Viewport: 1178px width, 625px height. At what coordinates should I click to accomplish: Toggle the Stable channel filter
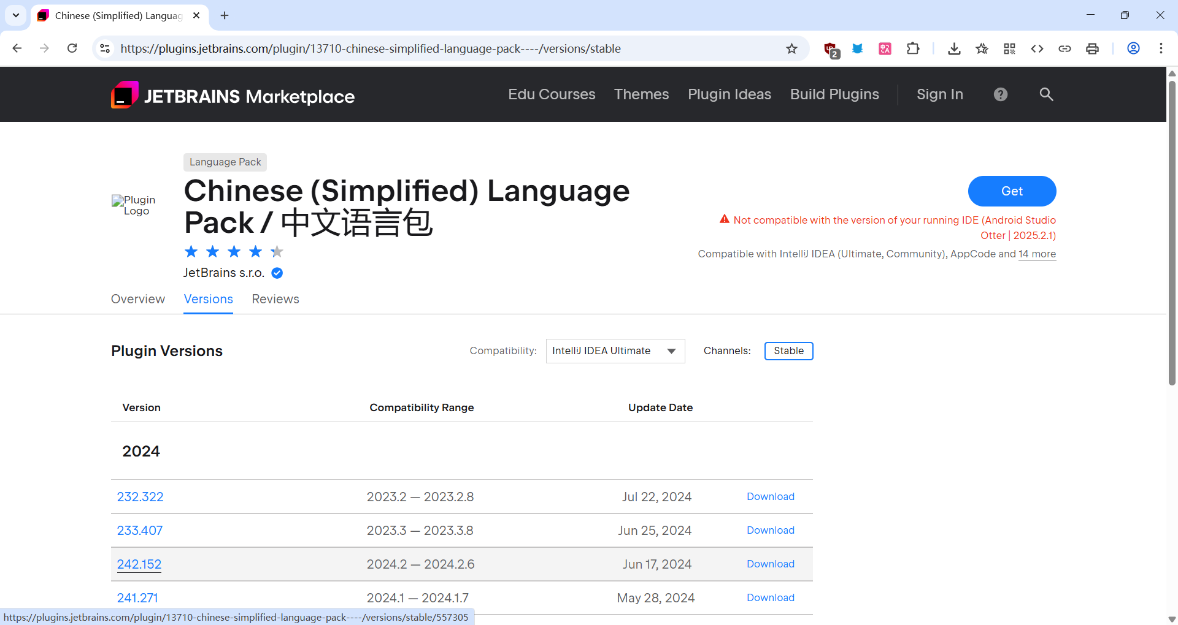(x=788, y=351)
